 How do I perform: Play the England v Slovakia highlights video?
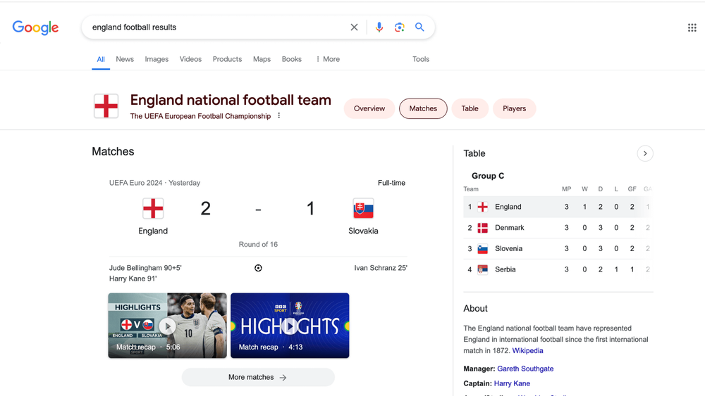pos(167,326)
